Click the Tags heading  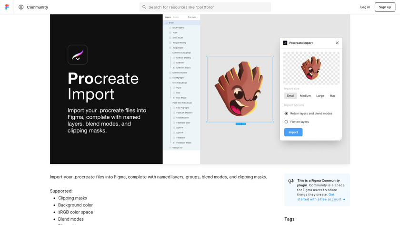[290, 219]
